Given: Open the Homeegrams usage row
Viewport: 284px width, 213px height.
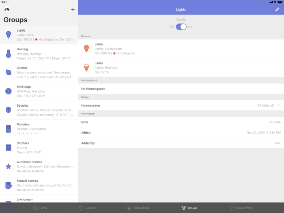Looking at the screenshot, I should (181, 105).
